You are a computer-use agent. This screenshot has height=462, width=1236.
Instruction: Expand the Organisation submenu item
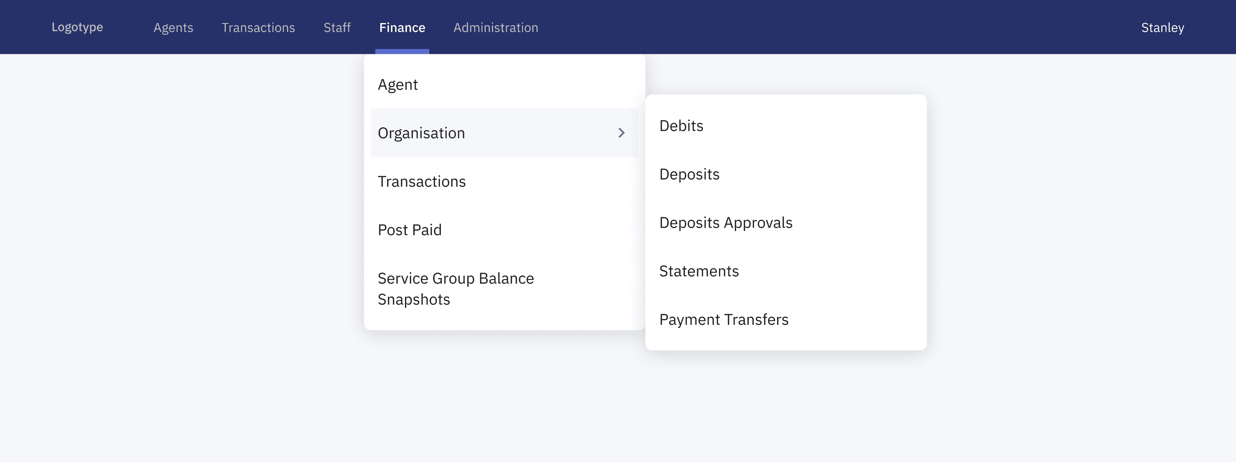point(421,133)
